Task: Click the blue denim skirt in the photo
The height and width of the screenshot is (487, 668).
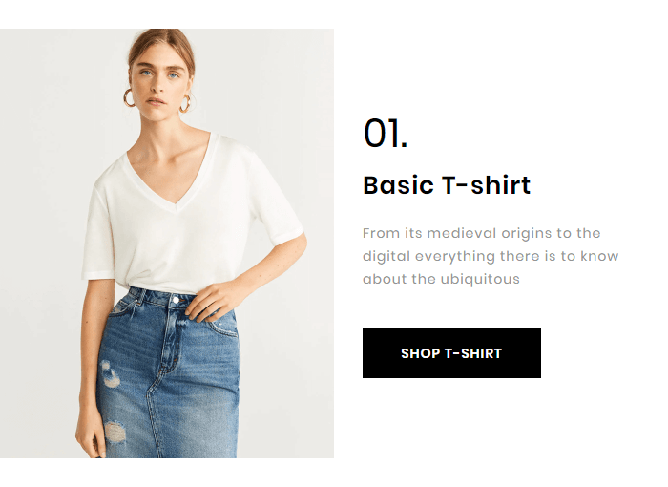Action: tap(168, 375)
